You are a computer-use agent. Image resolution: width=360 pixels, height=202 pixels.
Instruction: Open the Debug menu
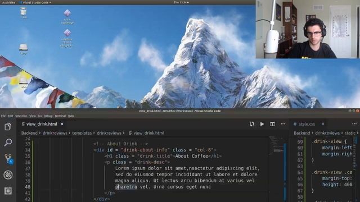48,116
